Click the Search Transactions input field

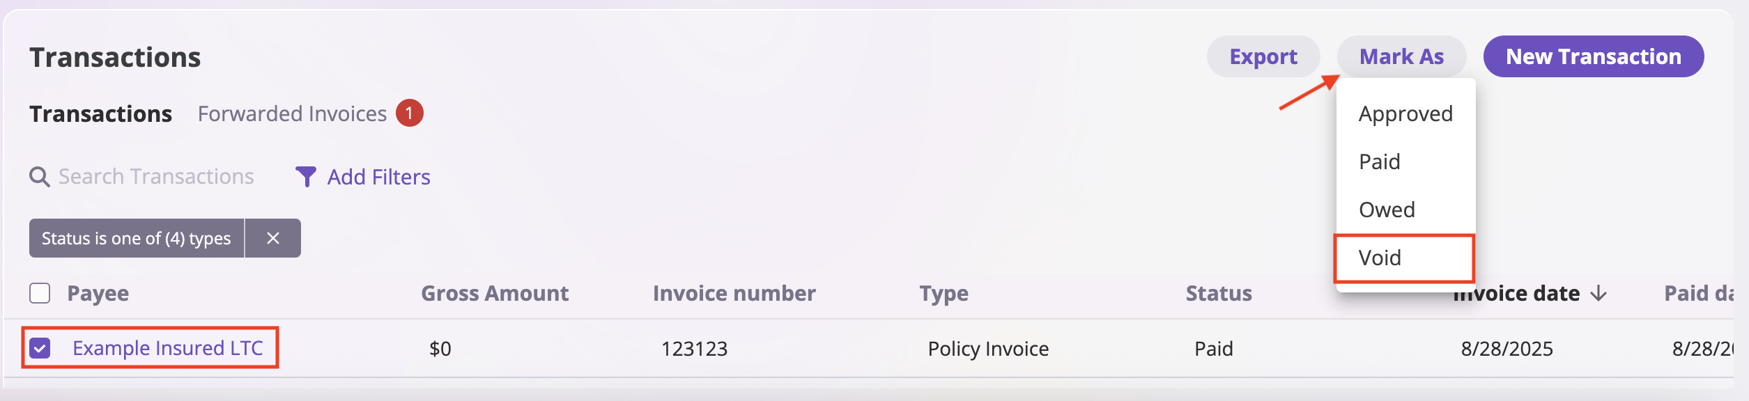pos(155,177)
